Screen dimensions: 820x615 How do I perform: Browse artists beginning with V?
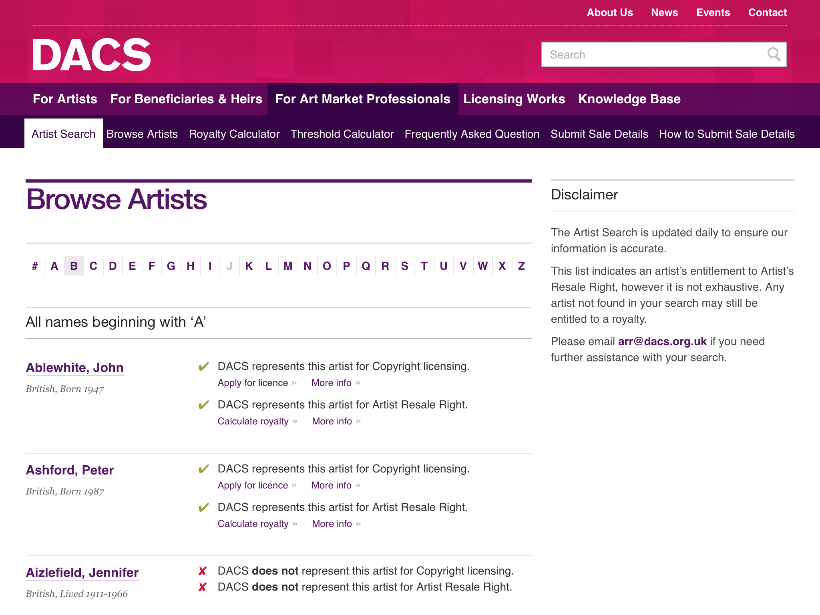[x=463, y=266]
